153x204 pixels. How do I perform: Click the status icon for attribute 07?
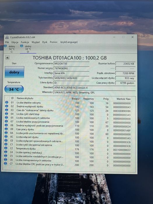point(6,121)
